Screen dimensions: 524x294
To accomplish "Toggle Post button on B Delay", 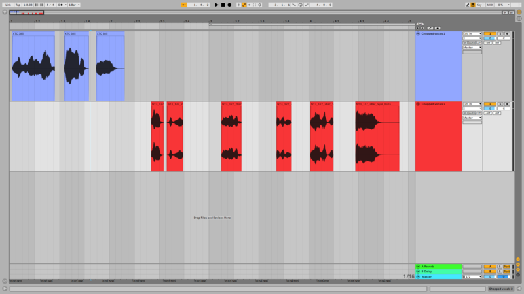I will [x=506, y=271].
